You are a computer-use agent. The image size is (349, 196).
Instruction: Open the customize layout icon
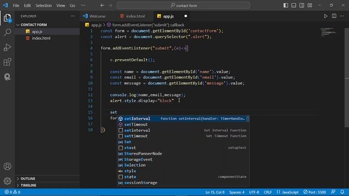[x=310, y=5]
